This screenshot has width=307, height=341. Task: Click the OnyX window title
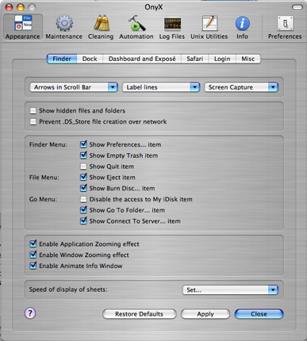[154, 7]
